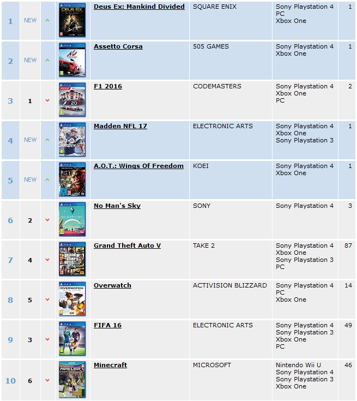Open the Madden NFL 17 link

120,126
